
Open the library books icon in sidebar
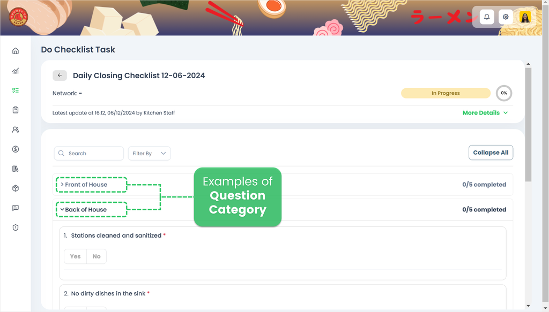16,169
